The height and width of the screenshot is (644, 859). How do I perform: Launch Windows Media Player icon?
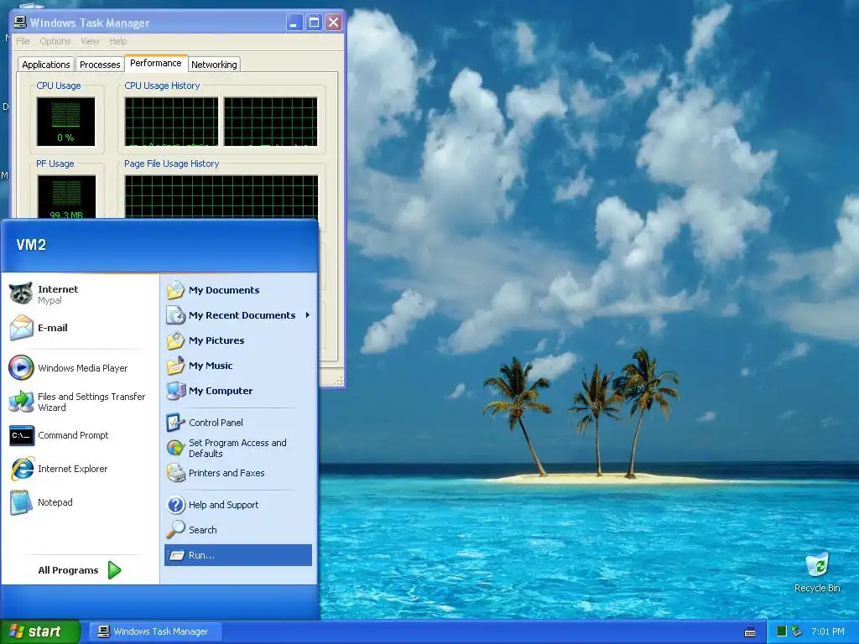click(21, 367)
